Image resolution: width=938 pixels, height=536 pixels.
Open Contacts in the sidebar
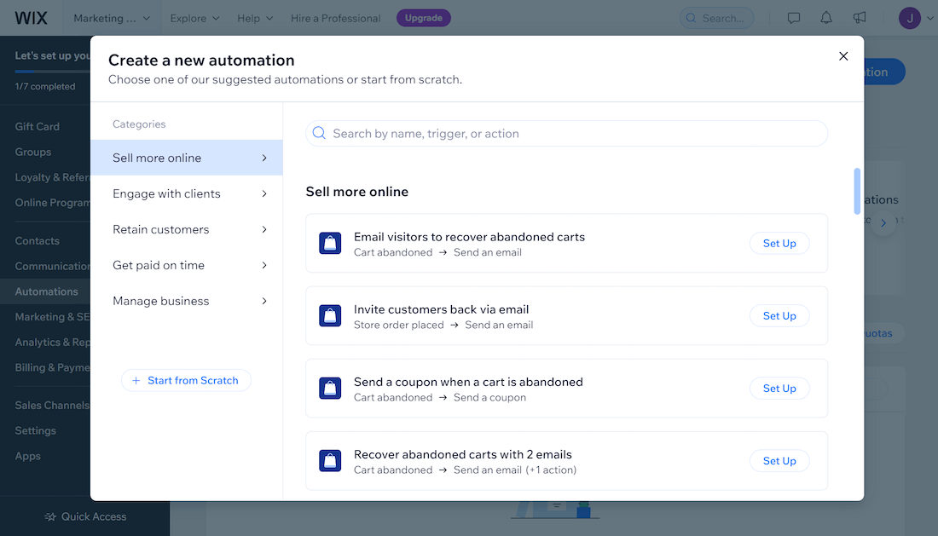tap(37, 241)
